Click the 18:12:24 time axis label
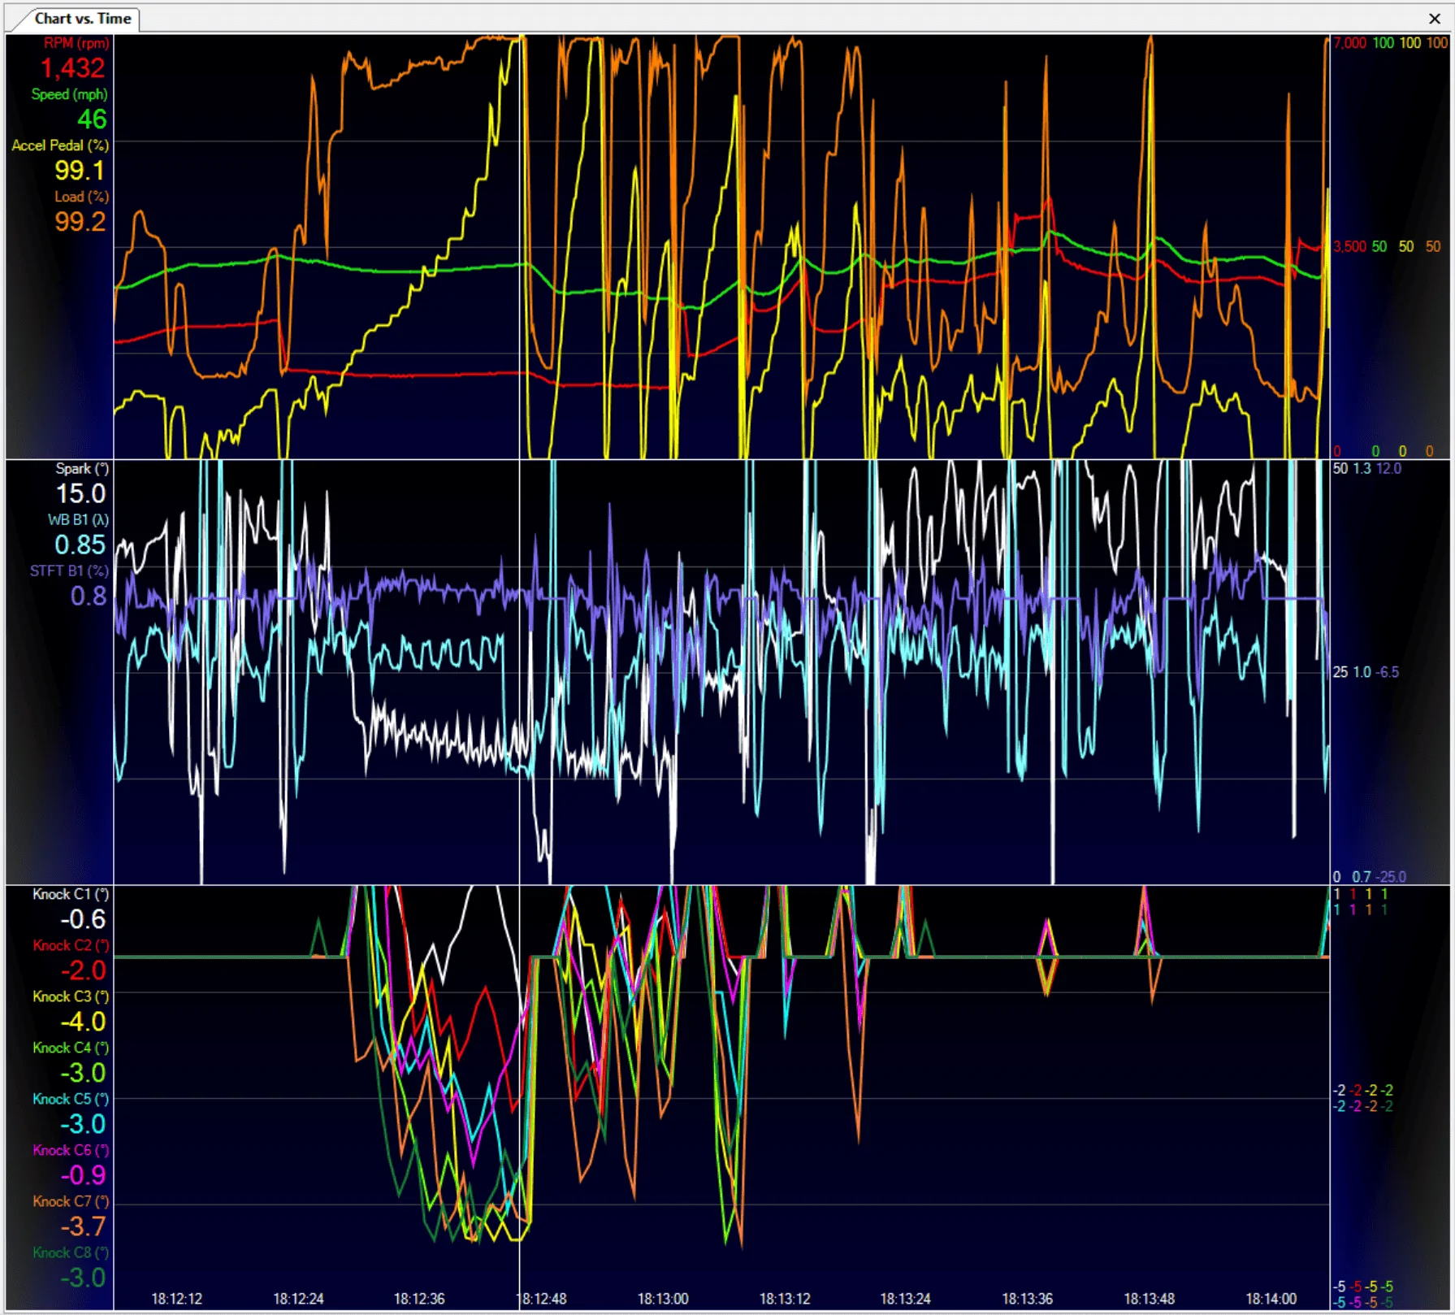1455x1315 pixels. pyautogui.click(x=298, y=1299)
